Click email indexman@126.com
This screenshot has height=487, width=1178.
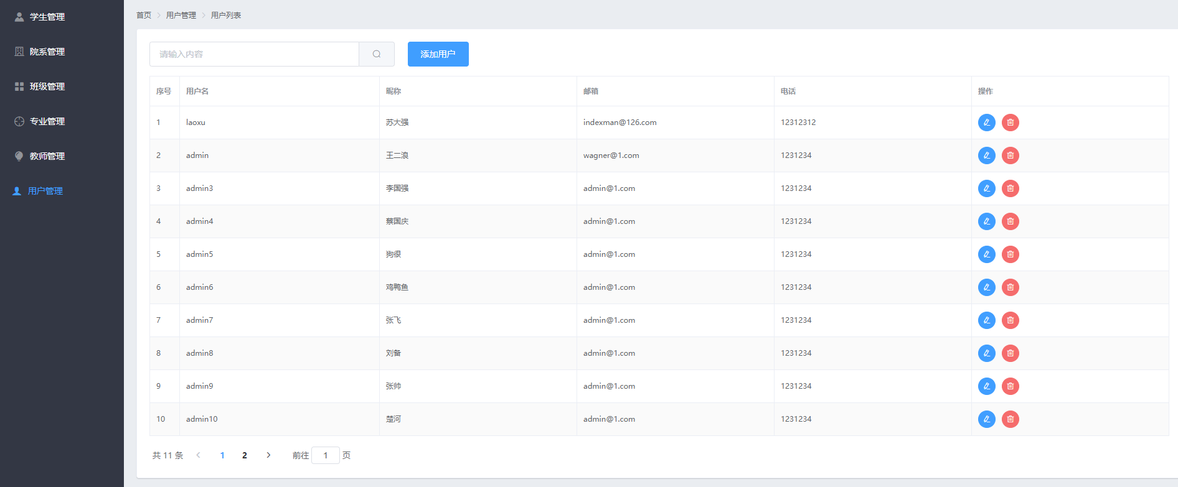[620, 123]
